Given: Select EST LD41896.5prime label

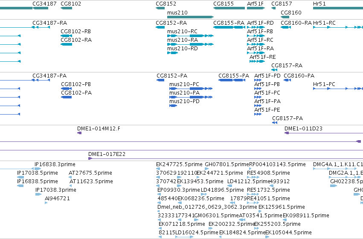Looking at the screenshot, I should coord(223,190).
